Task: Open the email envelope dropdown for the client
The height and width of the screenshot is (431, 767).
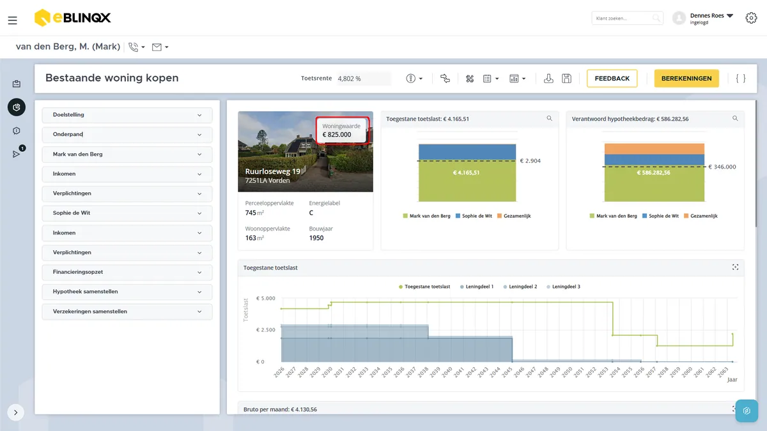Action: click(160, 47)
